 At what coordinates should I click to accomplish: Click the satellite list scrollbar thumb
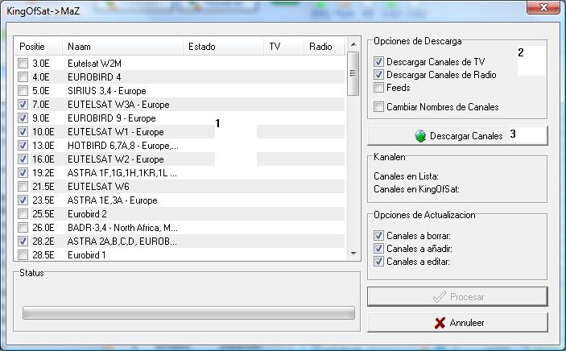pyautogui.click(x=353, y=74)
